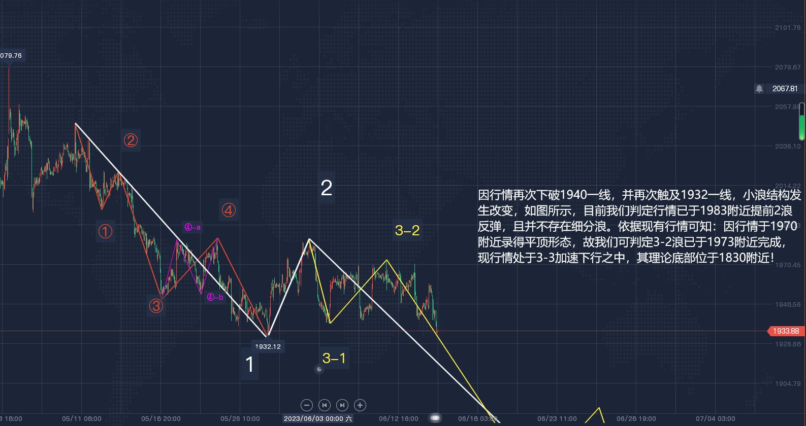Click the 2023/06/03 00:00 date label
This screenshot has height=426, width=806.
tap(318, 418)
